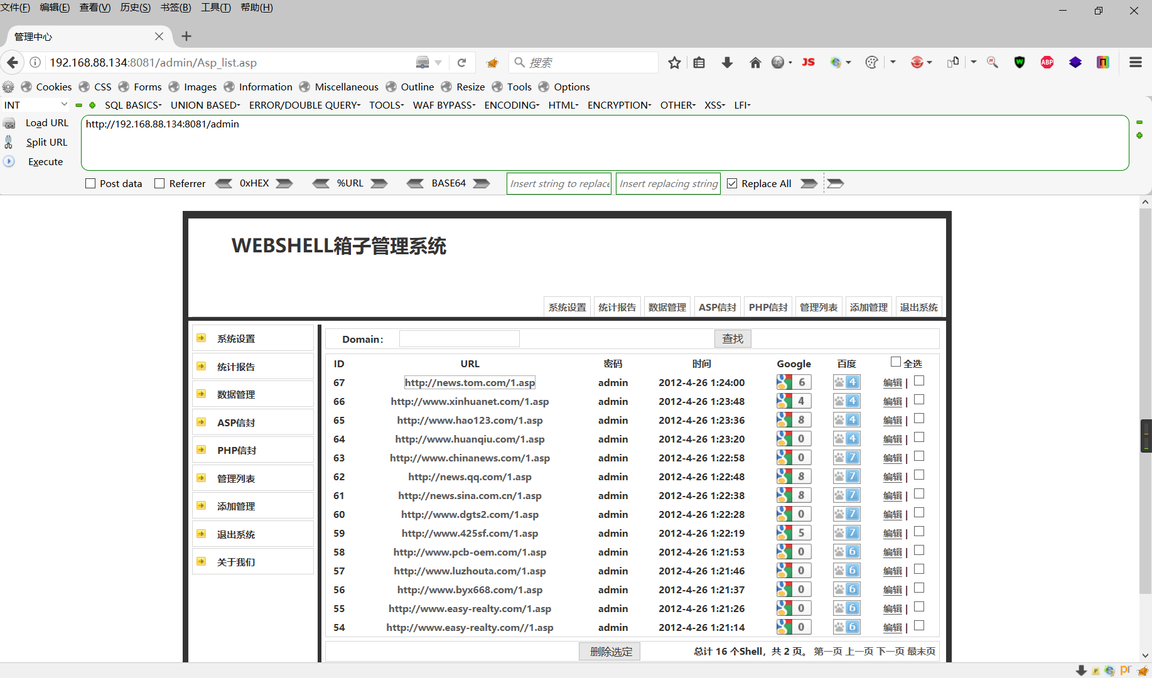Enable the Post data checkbox
The width and height of the screenshot is (1152, 678).
point(90,183)
